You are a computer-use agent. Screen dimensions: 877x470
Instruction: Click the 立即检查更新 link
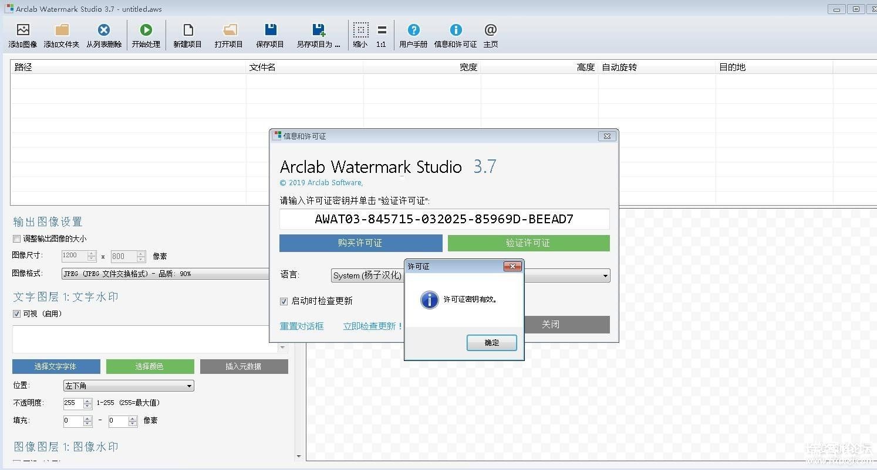[372, 326]
